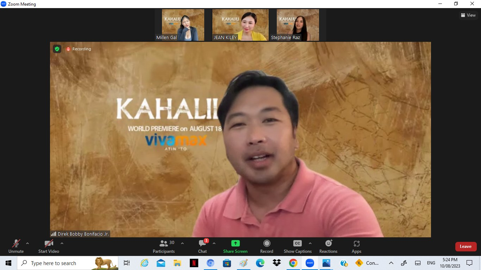Start Video camera button
This screenshot has height=270, width=481.
[x=49, y=246]
